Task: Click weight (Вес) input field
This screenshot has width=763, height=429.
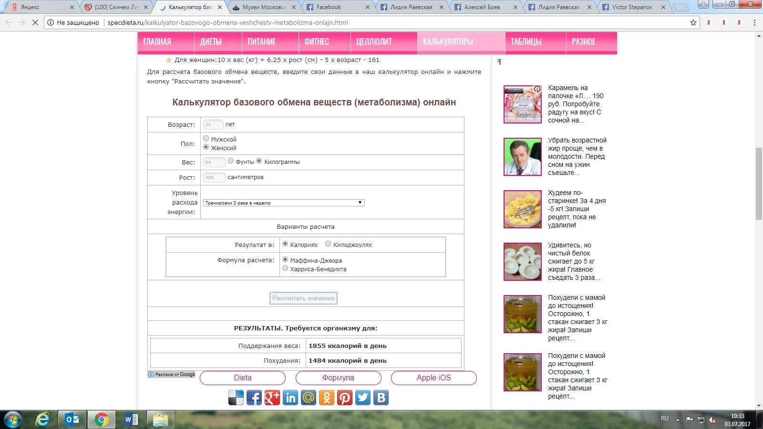Action: 214,162
